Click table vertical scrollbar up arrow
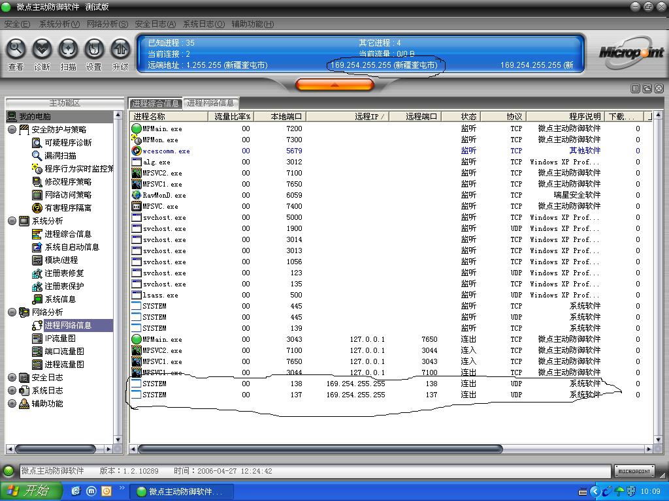 (x=657, y=115)
